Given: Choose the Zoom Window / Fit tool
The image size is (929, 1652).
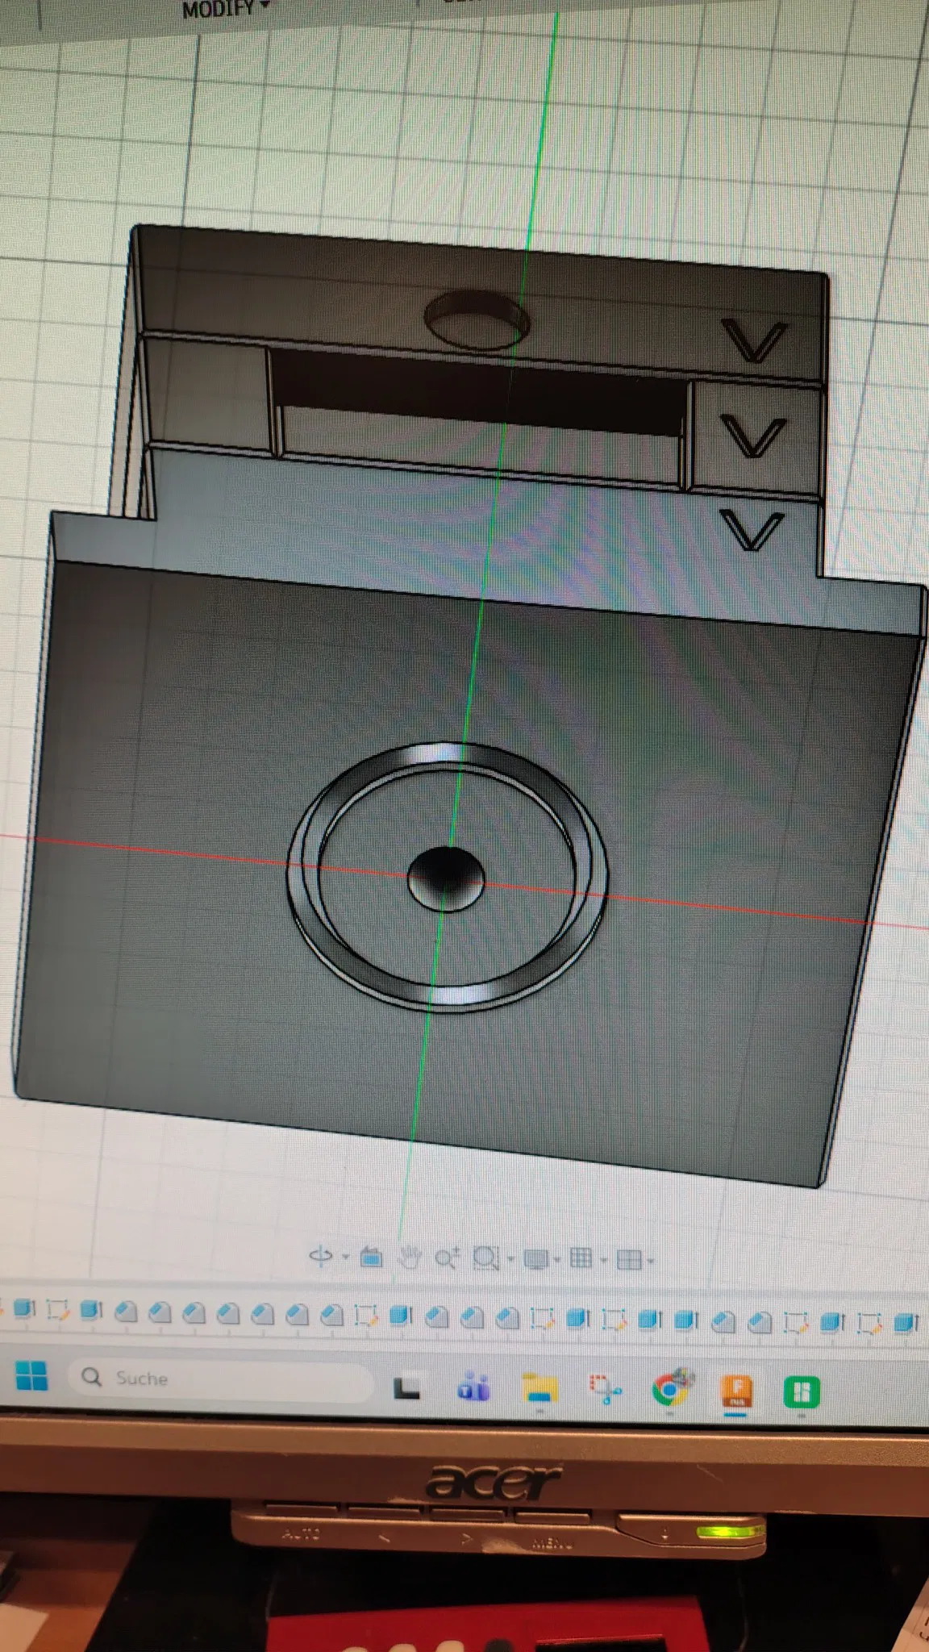Looking at the screenshot, I should tap(486, 1258).
